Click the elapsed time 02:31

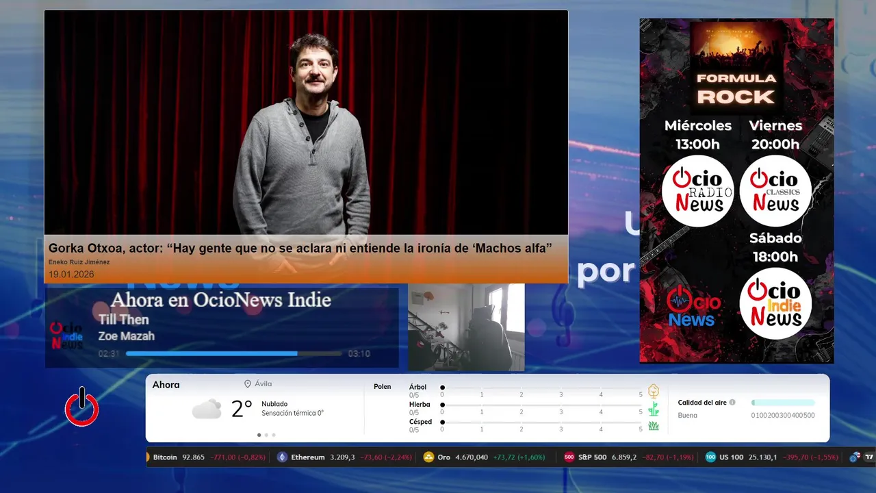click(x=109, y=354)
